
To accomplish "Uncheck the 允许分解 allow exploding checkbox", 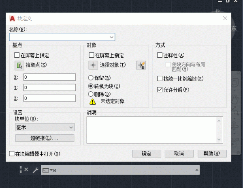I will (160, 89).
